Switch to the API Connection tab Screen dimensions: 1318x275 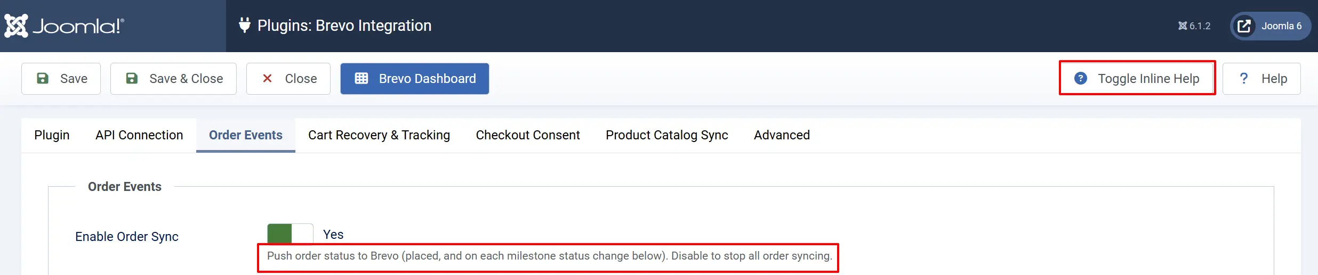139,135
